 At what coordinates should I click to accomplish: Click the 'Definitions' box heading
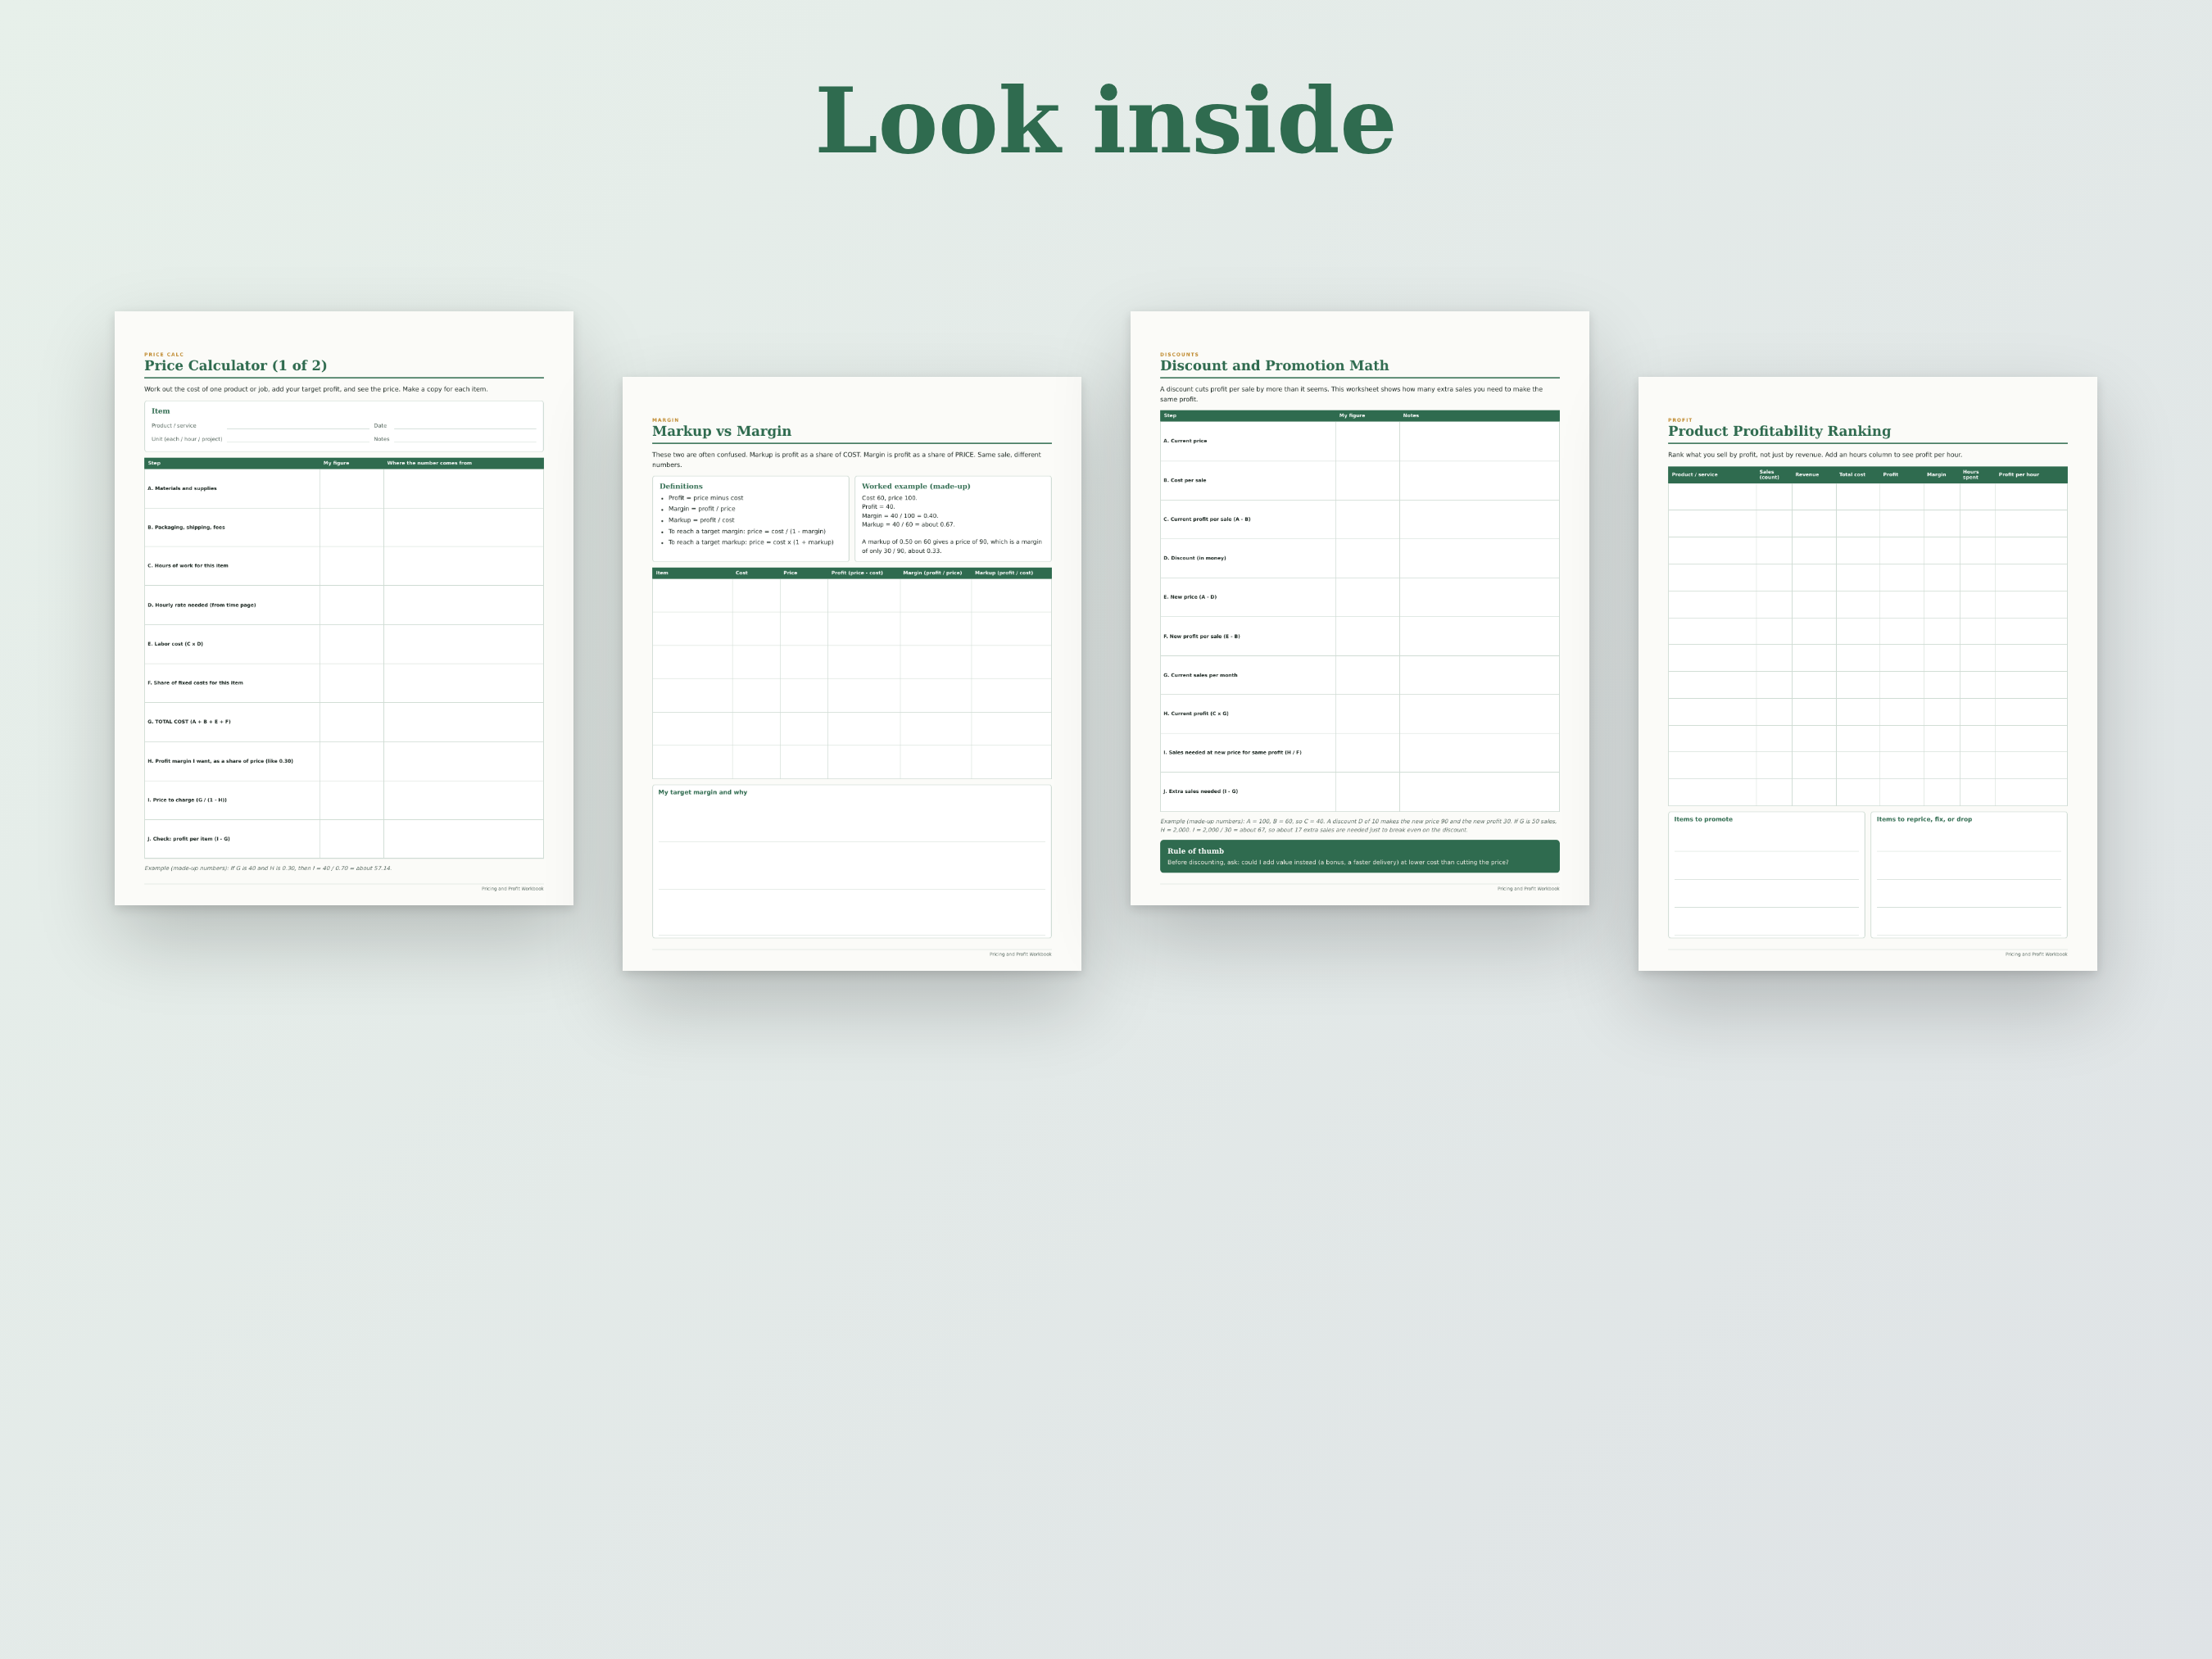click(x=681, y=486)
